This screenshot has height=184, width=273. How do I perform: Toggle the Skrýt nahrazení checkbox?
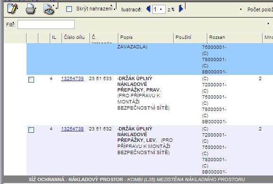[69, 9]
